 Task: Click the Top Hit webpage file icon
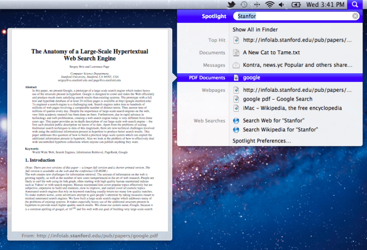236,40
